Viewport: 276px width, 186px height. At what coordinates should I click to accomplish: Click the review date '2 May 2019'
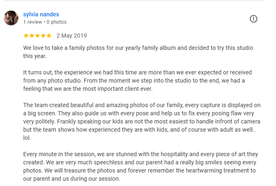point(71,36)
